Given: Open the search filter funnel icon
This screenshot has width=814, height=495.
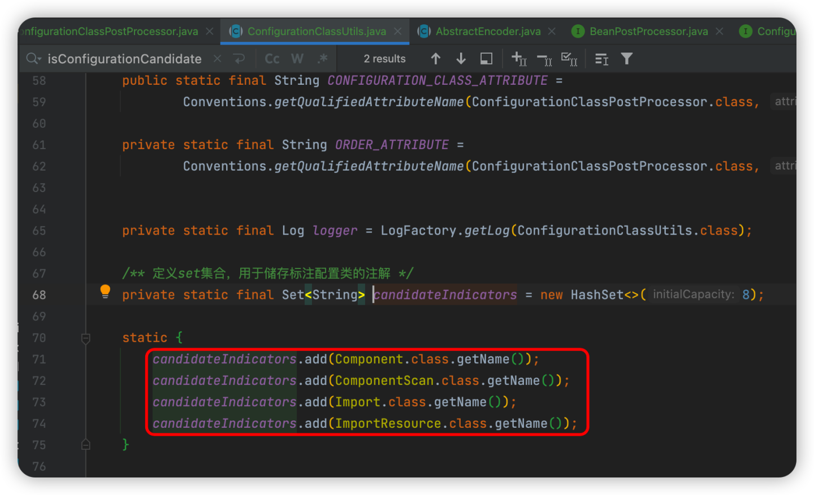Looking at the screenshot, I should [627, 59].
